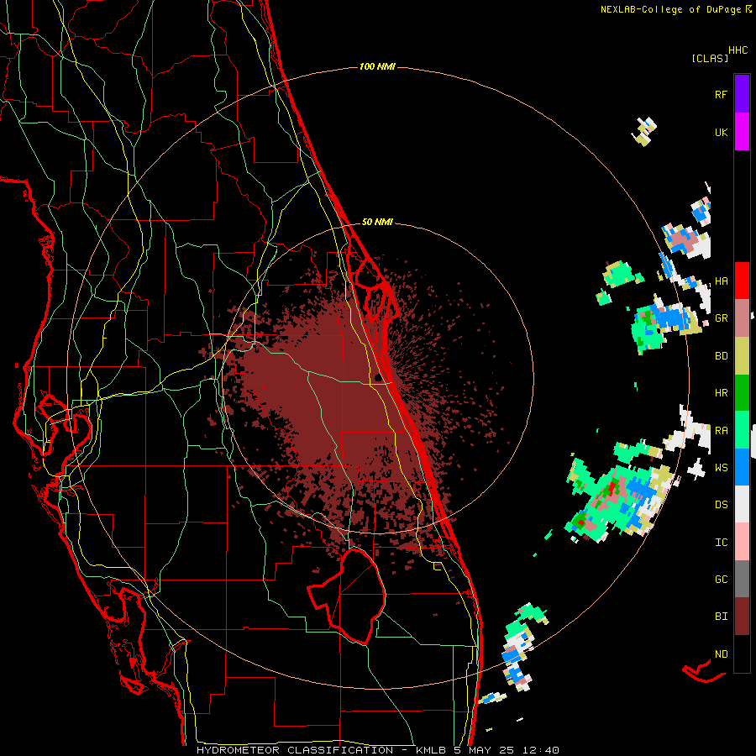Click the "HR" legend label
756x756 pixels.
(721, 393)
